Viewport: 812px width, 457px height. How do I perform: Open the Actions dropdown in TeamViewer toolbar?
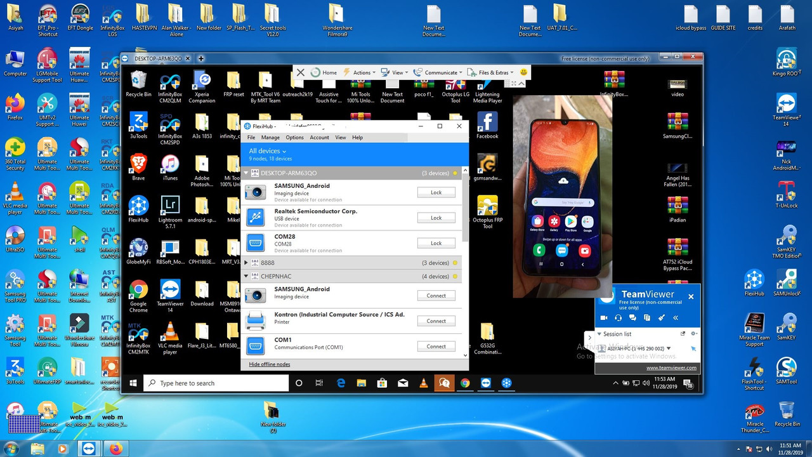(364, 72)
